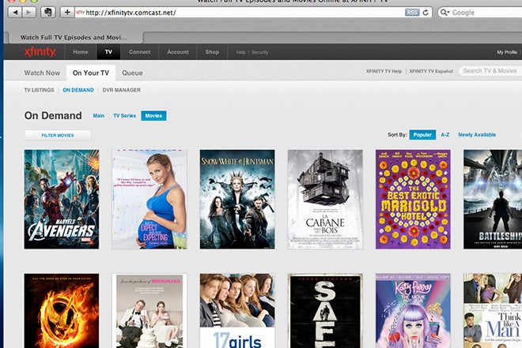Sort movies by Newly Available
The height and width of the screenshot is (348, 522).
477,135
